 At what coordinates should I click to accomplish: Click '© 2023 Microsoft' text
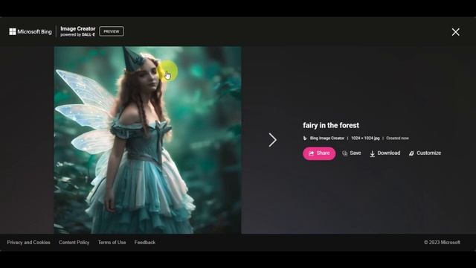[442, 243]
